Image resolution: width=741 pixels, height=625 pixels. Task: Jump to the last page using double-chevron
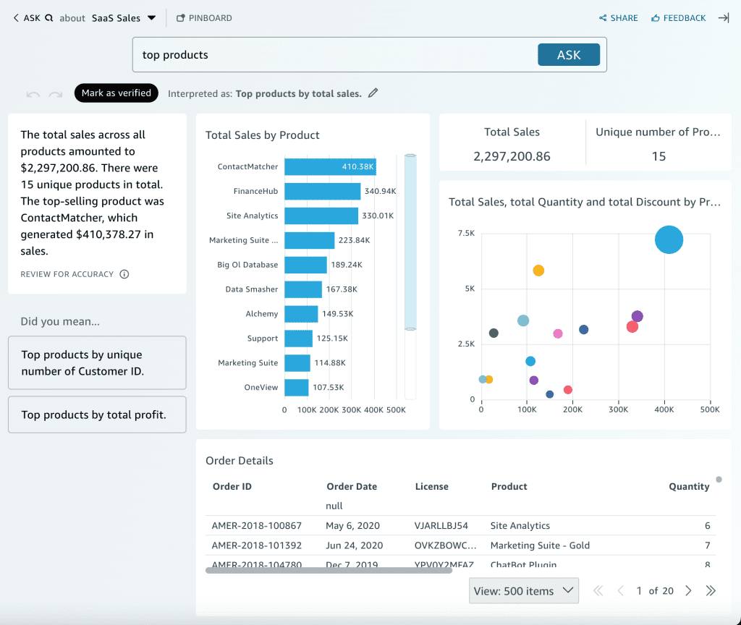(x=711, y=590)
